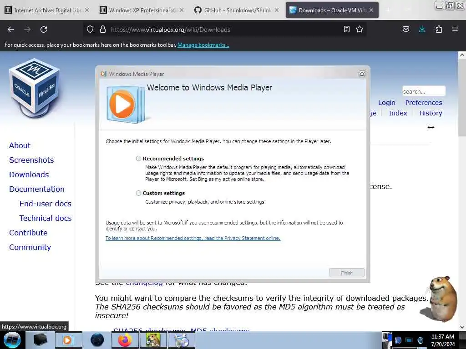Open End-user docs link

pyautogui.click(x=45, y=204)
